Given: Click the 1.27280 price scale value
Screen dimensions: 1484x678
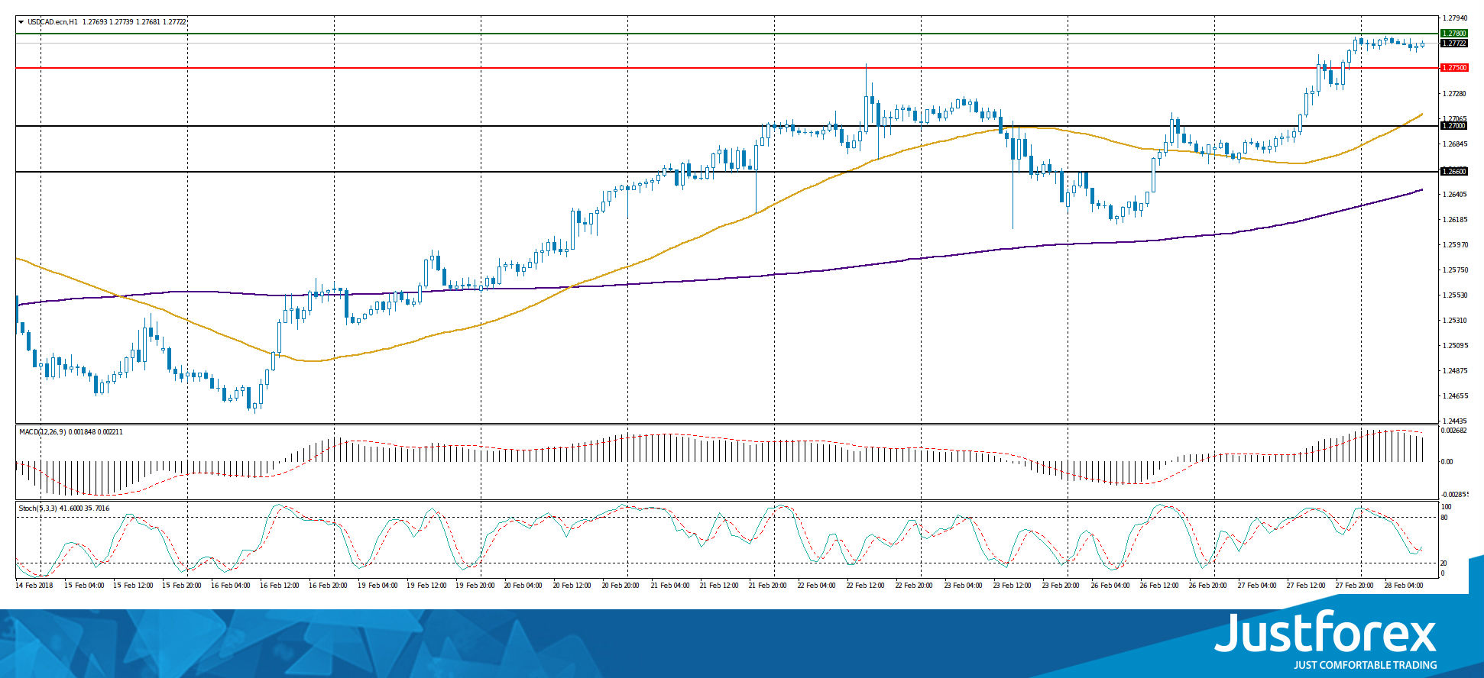Looking at the screenshot, I should tap(1455, 94).
